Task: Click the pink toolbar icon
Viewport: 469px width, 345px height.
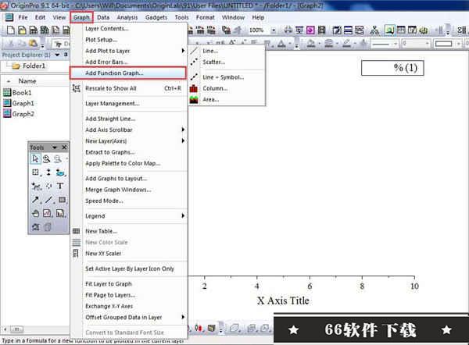Action: pos(310,30)
